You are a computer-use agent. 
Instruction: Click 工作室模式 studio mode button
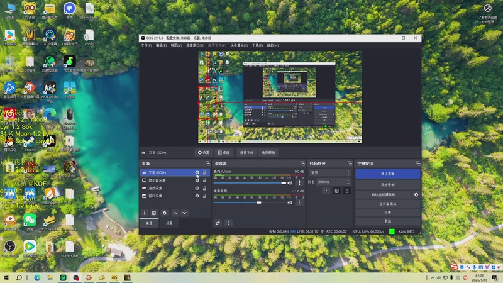[387, 204]
